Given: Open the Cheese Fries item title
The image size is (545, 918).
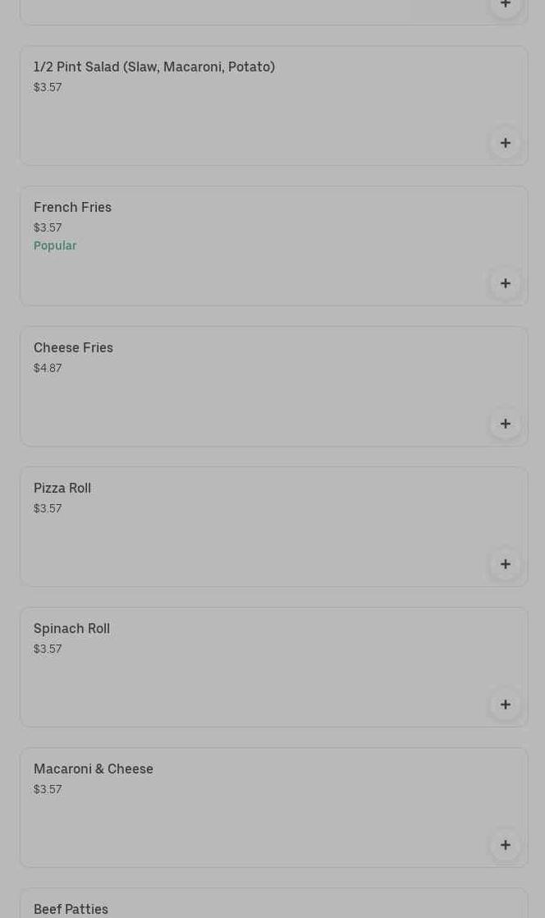Looking at the screenshot, I should (73, 348).
